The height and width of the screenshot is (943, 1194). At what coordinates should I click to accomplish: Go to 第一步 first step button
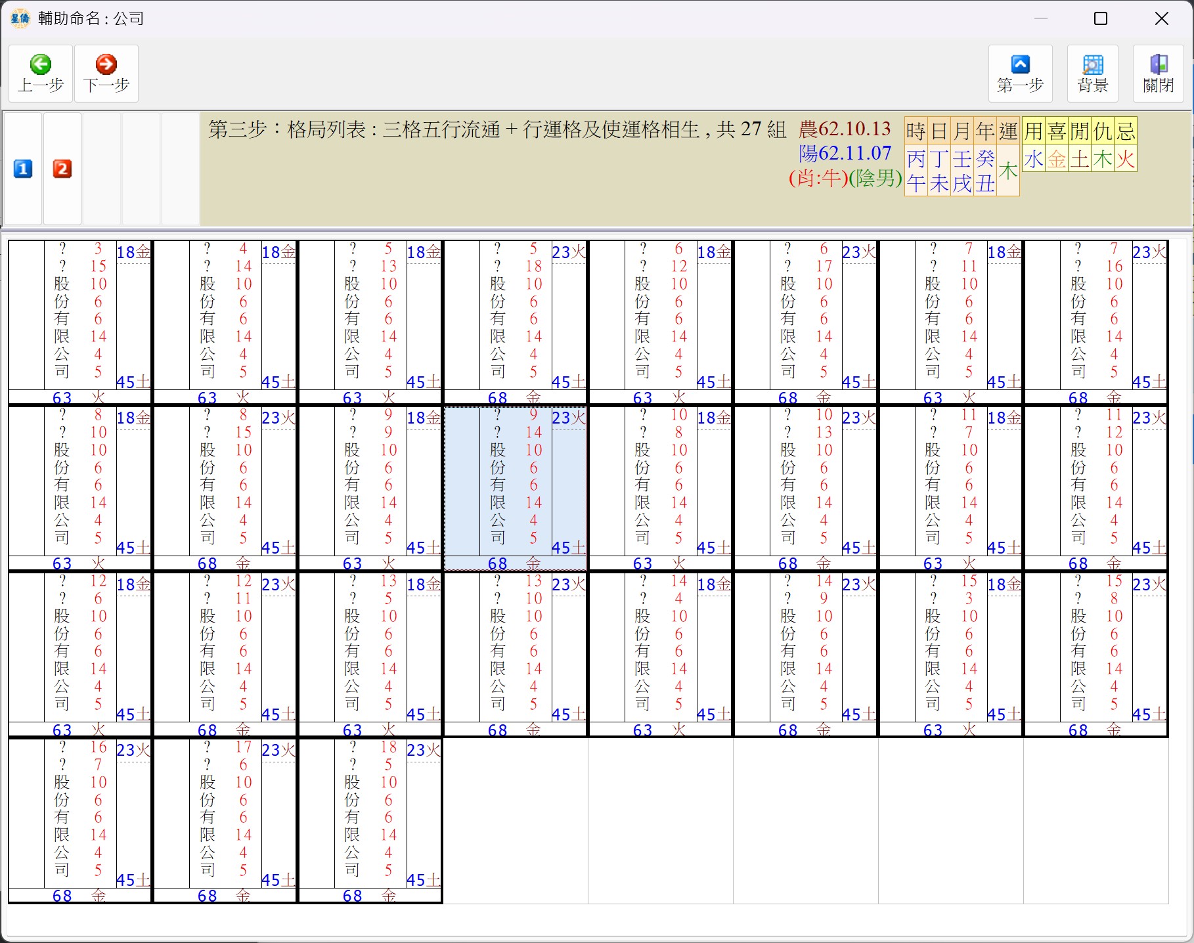(1020, 73)
